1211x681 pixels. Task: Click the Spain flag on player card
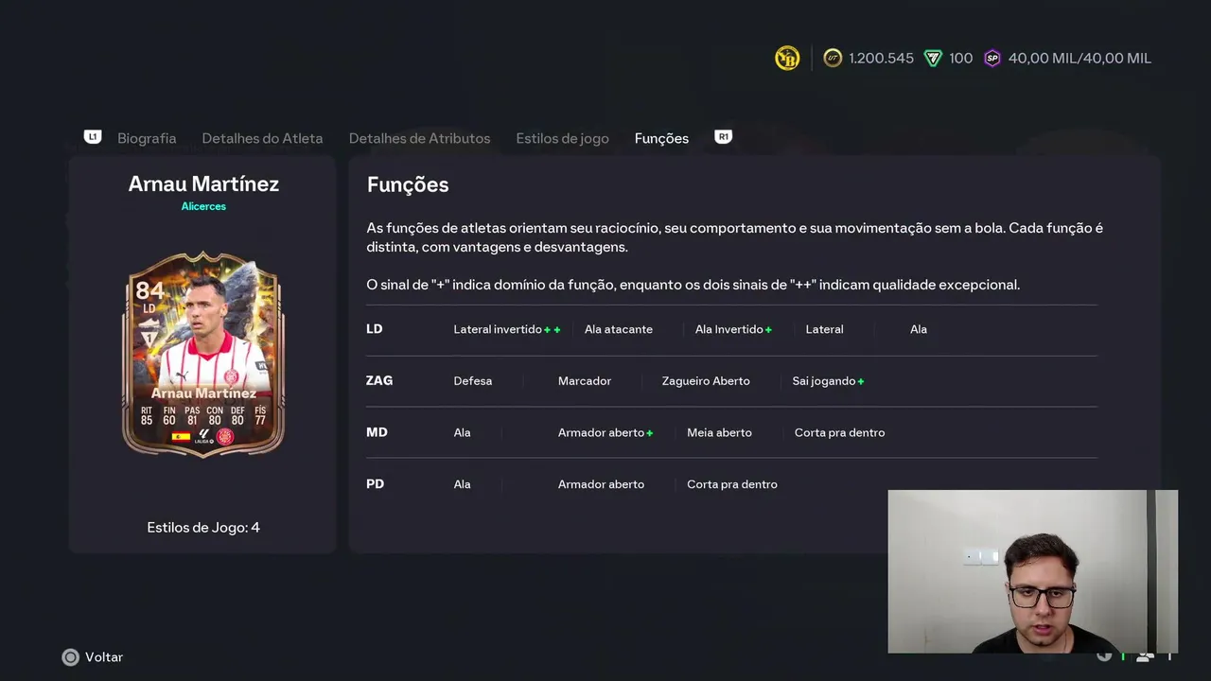tap(180, 437)
